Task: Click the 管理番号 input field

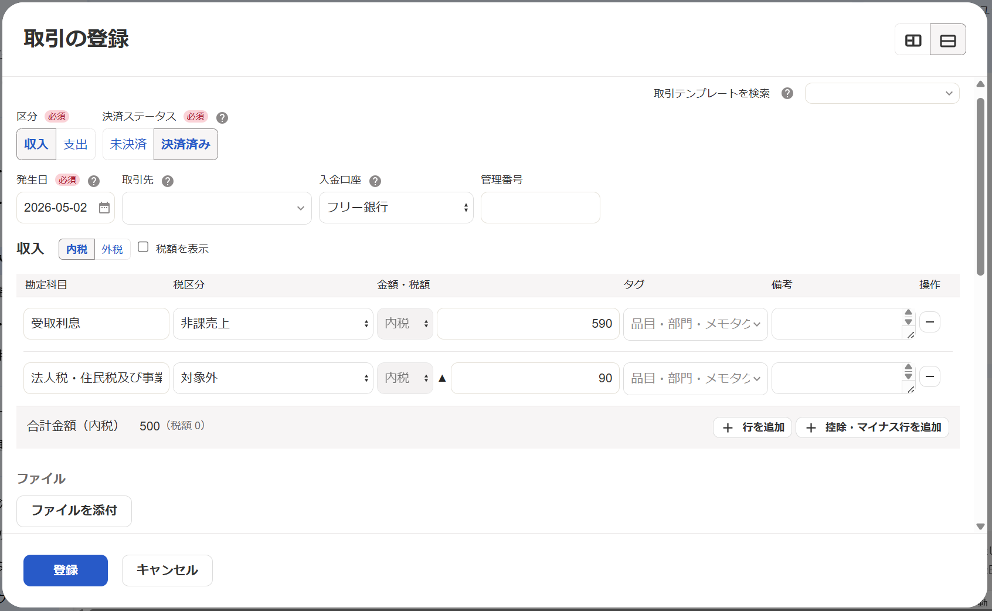Action: tap(541, 208)
